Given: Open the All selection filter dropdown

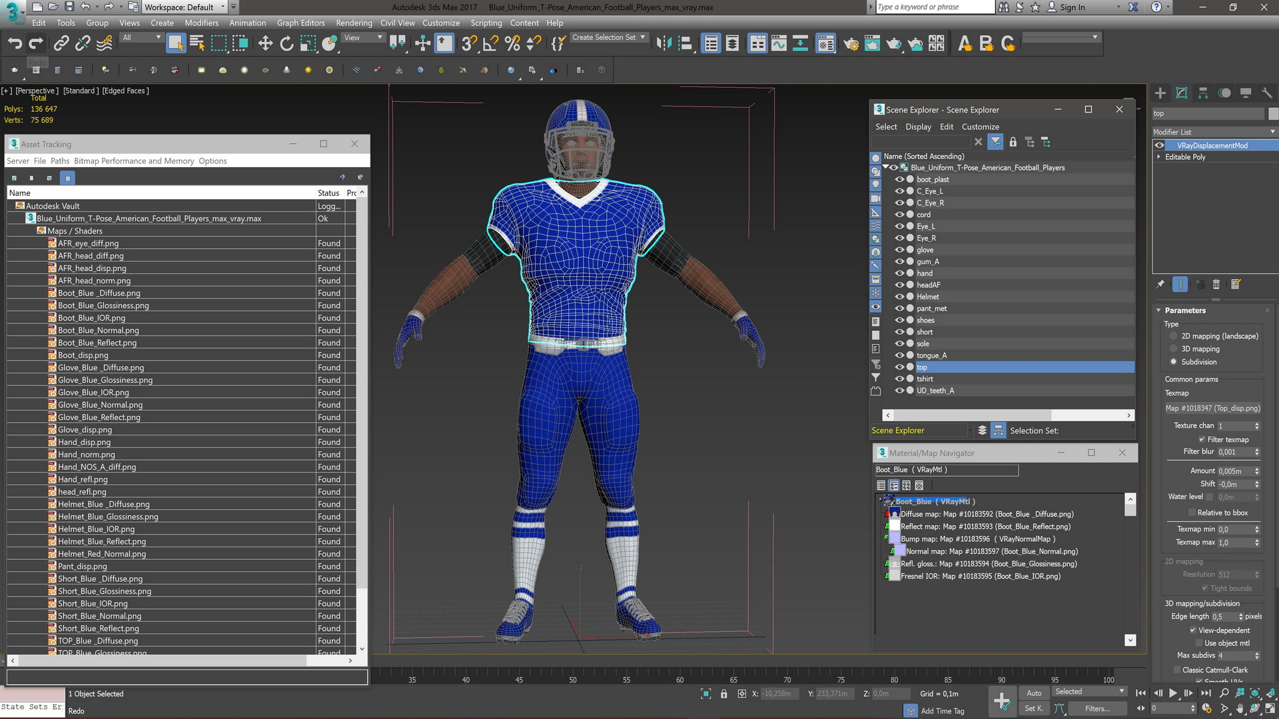Looking at the screenshot, I should pos(142,38).
